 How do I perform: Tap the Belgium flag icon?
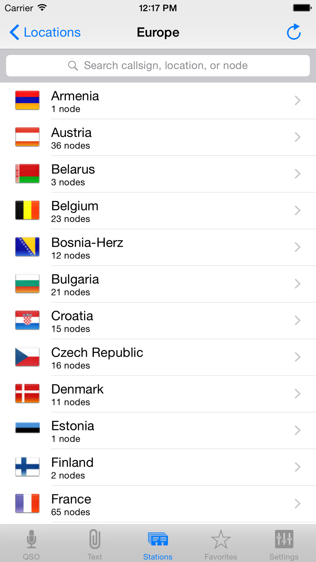coord(27,210)
